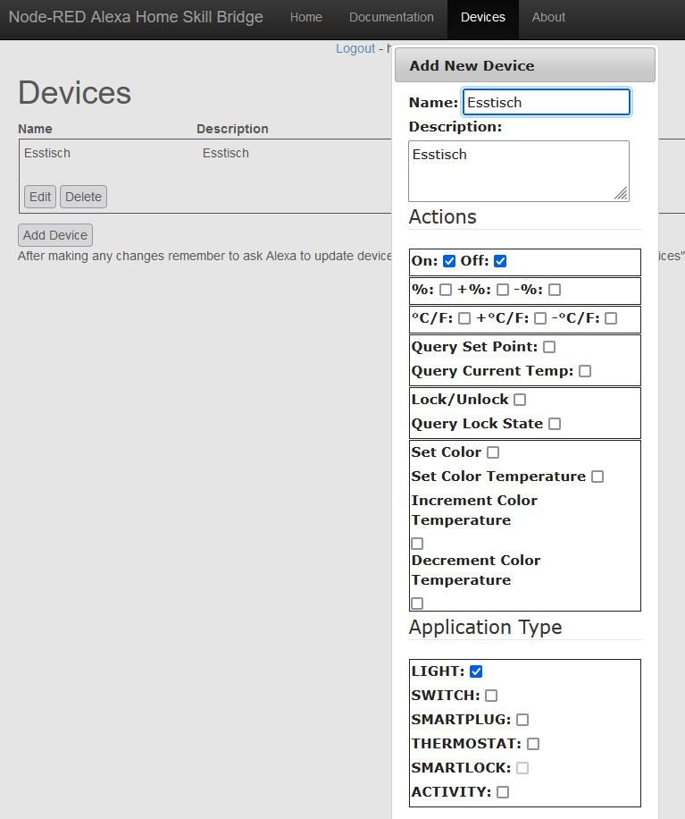Delete the Esstisch device
This screenshot has height=819, width=685.
[x=83, y=197]
